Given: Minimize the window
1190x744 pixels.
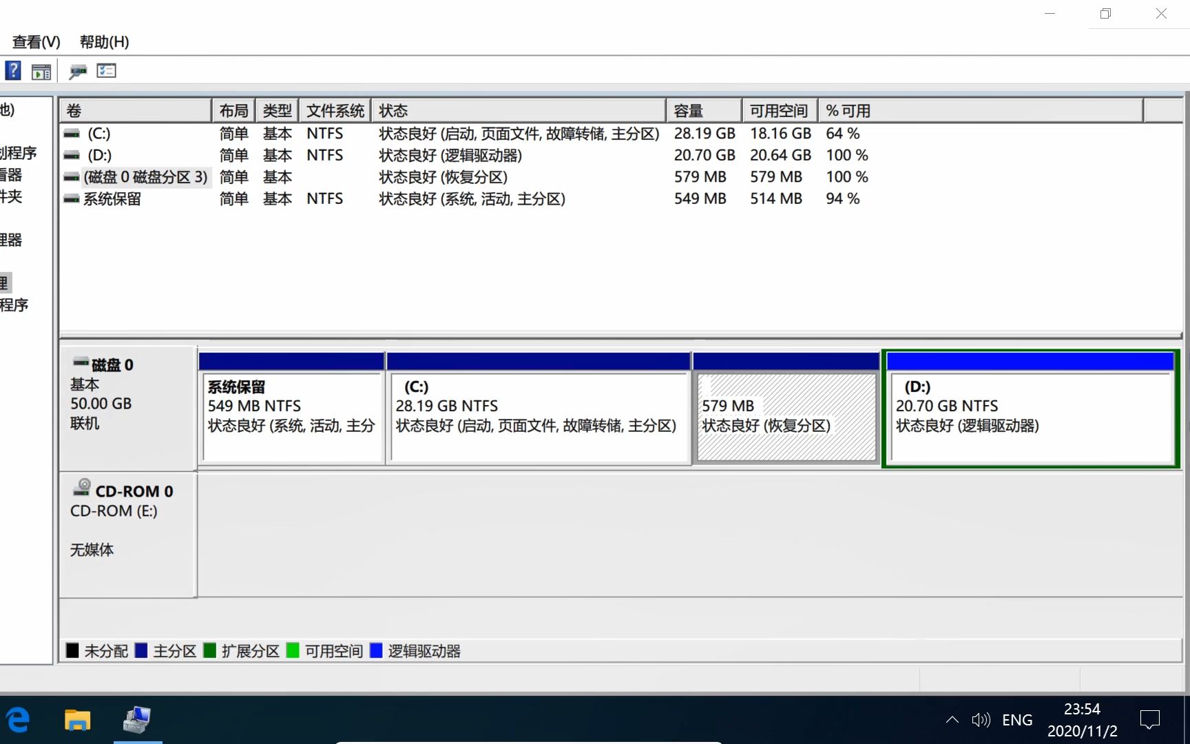Looking at the screenshot, I should (x=1050, y=13).
